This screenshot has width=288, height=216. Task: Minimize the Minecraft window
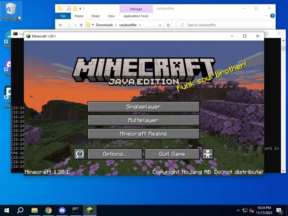tap(232, 36)
